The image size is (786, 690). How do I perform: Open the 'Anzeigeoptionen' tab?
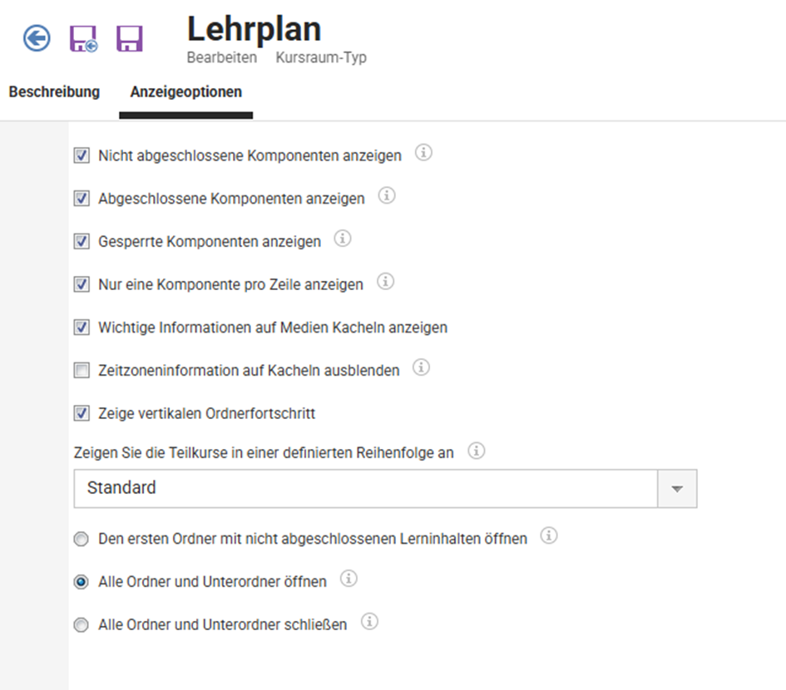click(185, 91)
